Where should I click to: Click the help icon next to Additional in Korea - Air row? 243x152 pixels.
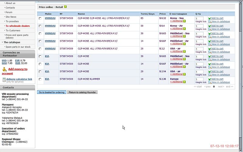pos(184,29)
